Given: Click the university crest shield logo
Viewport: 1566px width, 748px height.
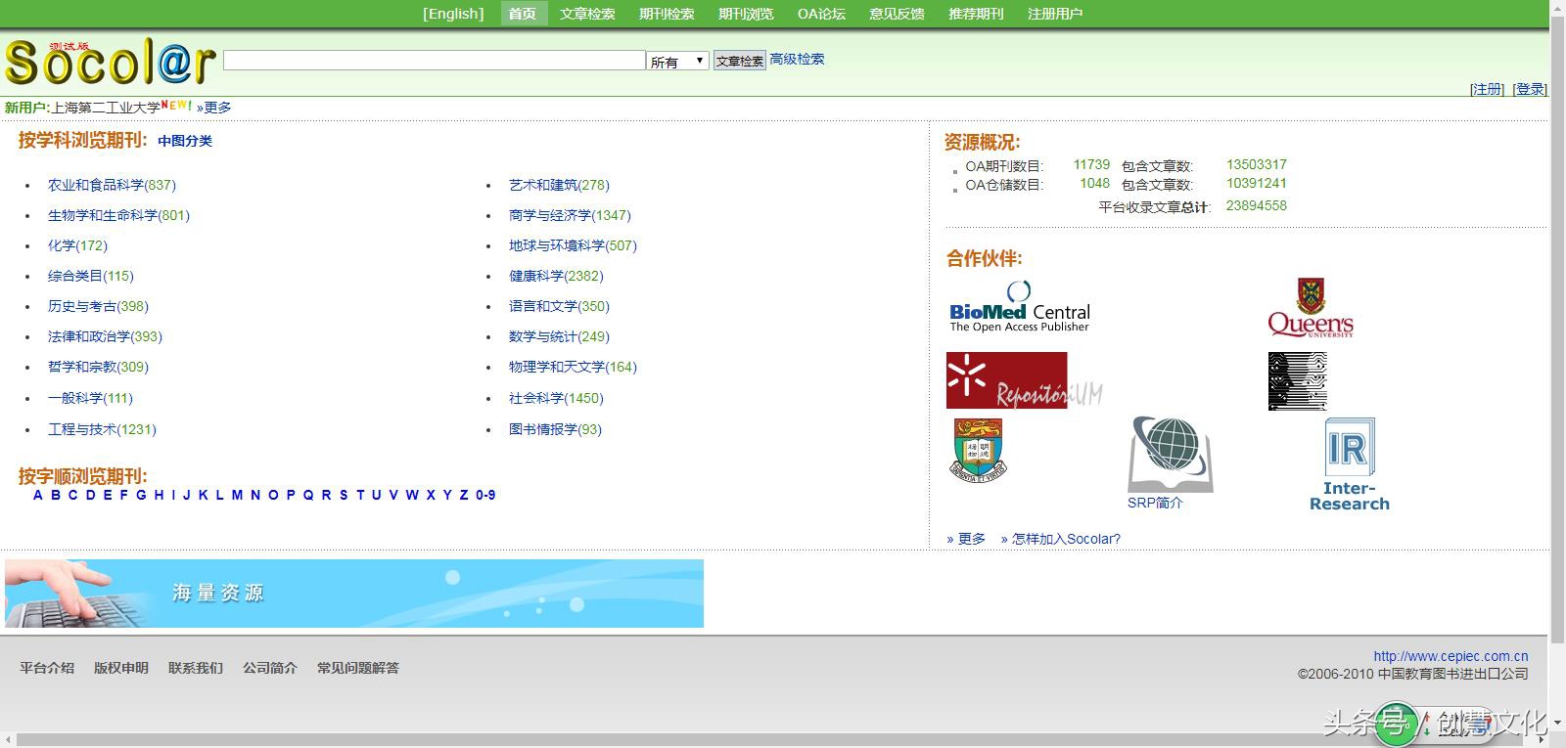Looking at the screenshot, I should [978, 450].
